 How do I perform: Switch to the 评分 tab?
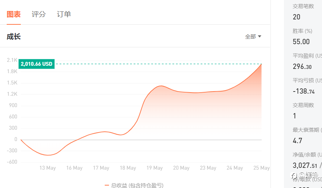pyautogui.click(x=38, y=14)
